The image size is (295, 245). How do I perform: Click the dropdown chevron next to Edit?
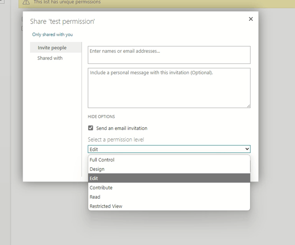pyautogui.click(x=248, y=149)
